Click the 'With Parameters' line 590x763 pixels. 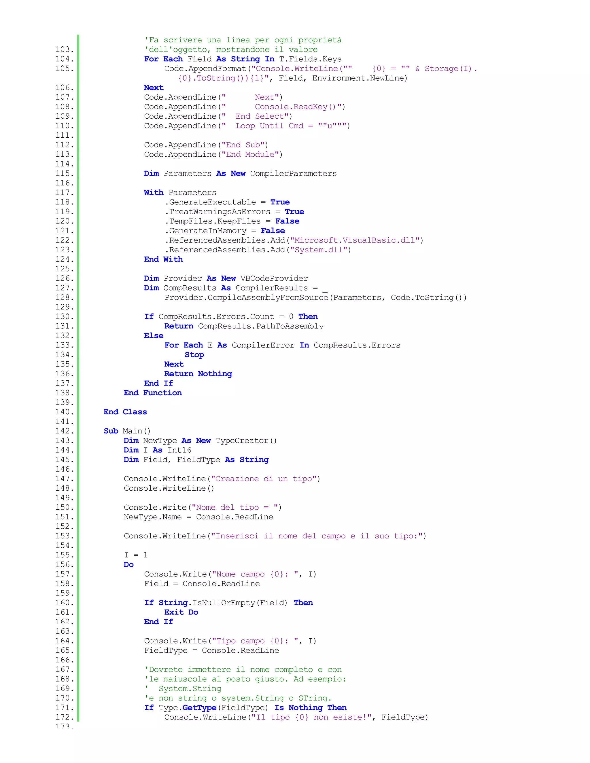pos(180,193)
